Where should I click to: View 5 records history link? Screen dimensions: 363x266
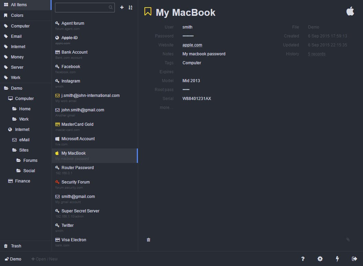point(317,54)
